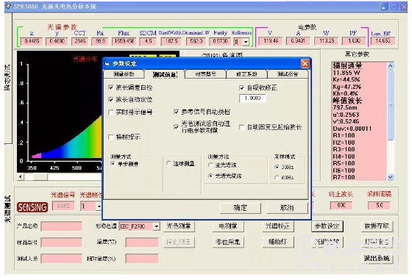Image resolution: width=412 pixels, height=280 pixels.
Task: Click the 参数设定 dialog title icon
Action: click(107, 63)
